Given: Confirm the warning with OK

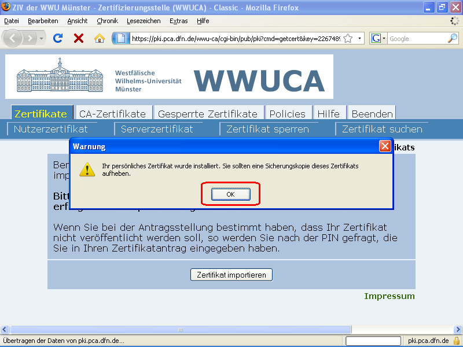Looking at the screenshot, I should pos(230,194).
